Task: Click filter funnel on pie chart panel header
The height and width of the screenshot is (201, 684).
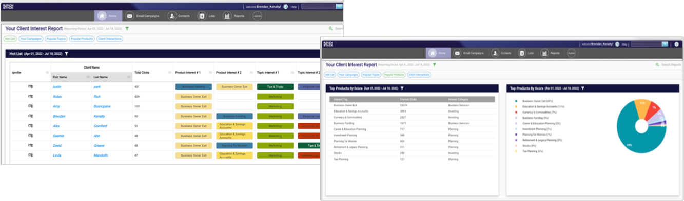Action: coord(583,88)
